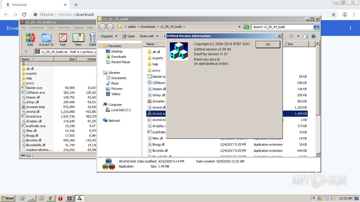Open Share with dropdown
The image size is (360, 202).
[148, 36]
